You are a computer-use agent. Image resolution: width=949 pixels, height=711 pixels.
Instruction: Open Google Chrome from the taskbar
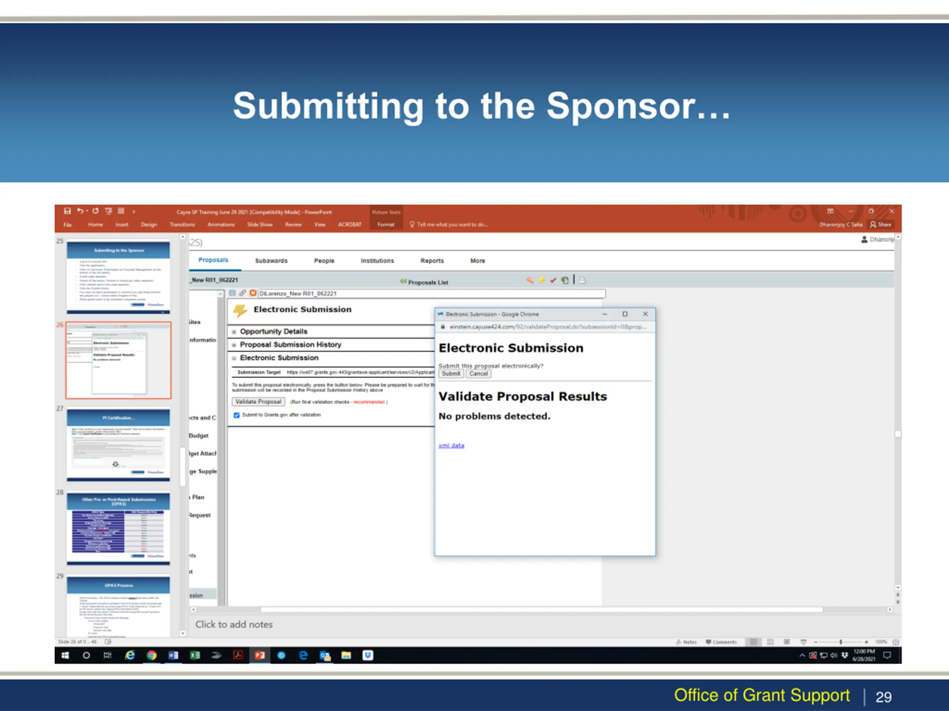tap(152, 655)
